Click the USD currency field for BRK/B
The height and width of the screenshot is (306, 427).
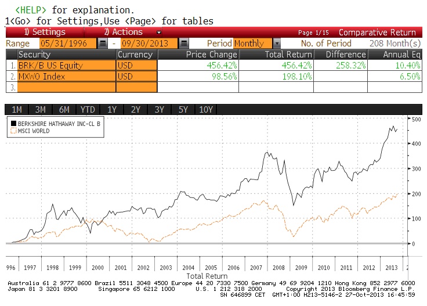pyautogui.click(x=137, y=66)
